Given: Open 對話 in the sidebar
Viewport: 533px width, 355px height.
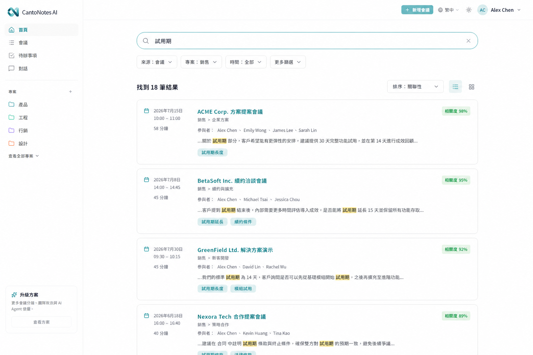Looking at the screenshot, I should (41, 69).
